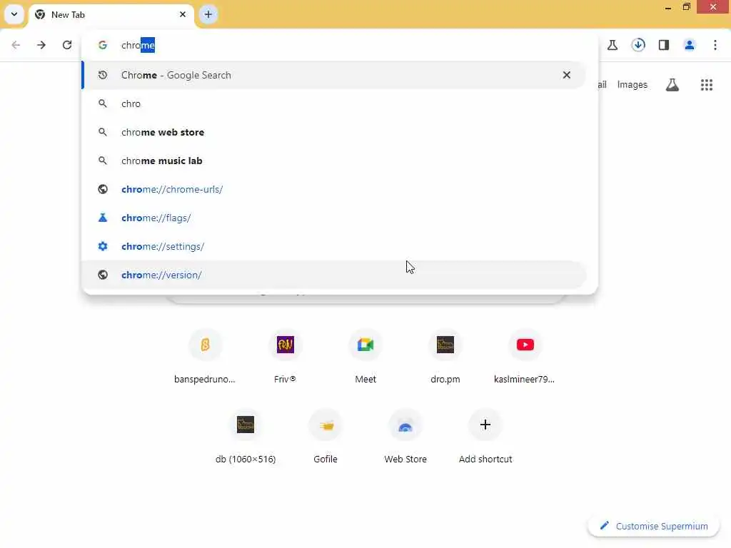Click the globe icon beside chrome://version/
The width and height of the screenshot is (731, 548).
point(103,275)
